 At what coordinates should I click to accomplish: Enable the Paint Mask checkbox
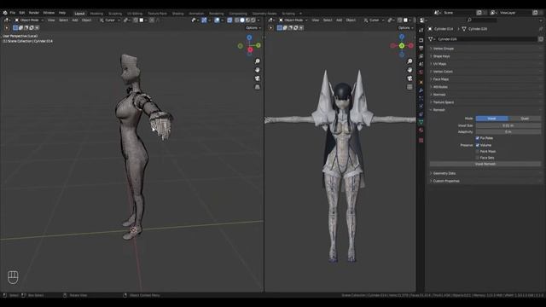pyautogui.click(x=478, y=152)
